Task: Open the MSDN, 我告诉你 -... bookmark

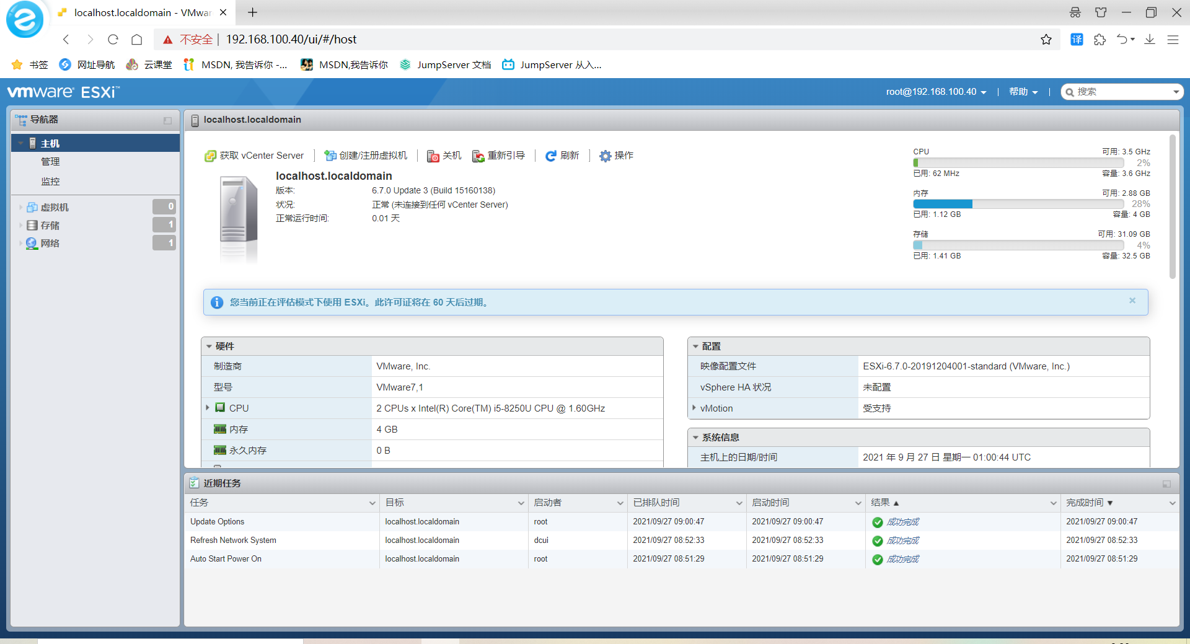Action: [236, 64]
